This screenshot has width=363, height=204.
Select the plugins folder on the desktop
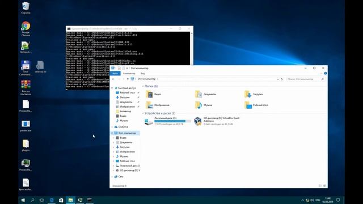click(26, 146)
